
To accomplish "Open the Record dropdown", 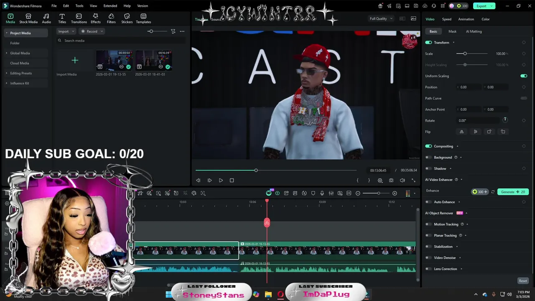I will 92,31.
